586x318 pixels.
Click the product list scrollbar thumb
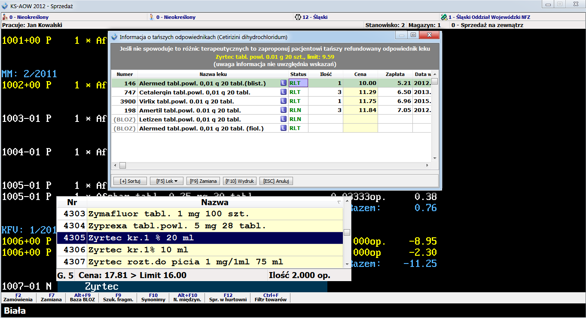(x=347, y=233)
